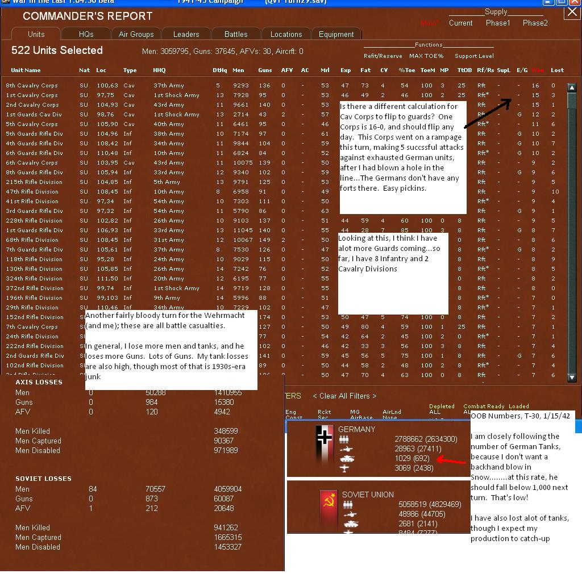This screenshot has width=582, height=574.
Task: Click the Refit/Reserve function
Action: tap(383, 56)
